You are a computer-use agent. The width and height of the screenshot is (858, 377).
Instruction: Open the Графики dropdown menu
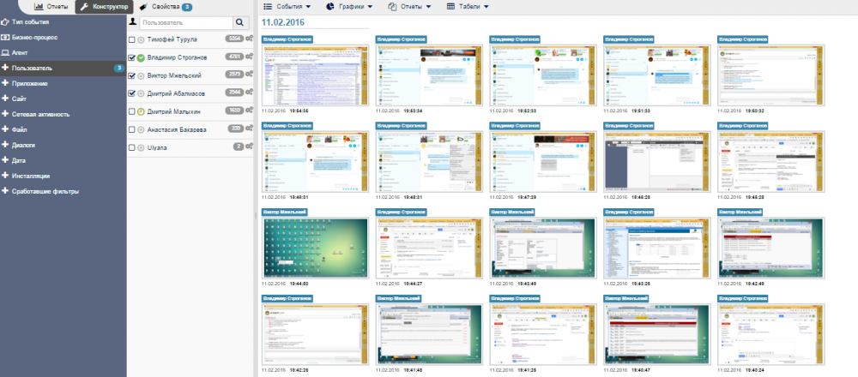point(348,7)
